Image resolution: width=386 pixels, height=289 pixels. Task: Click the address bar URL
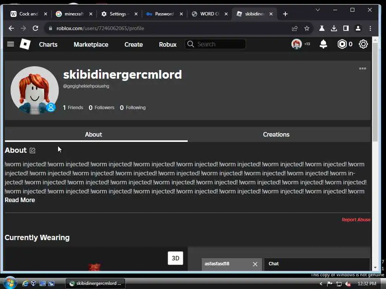pos(100,28)
